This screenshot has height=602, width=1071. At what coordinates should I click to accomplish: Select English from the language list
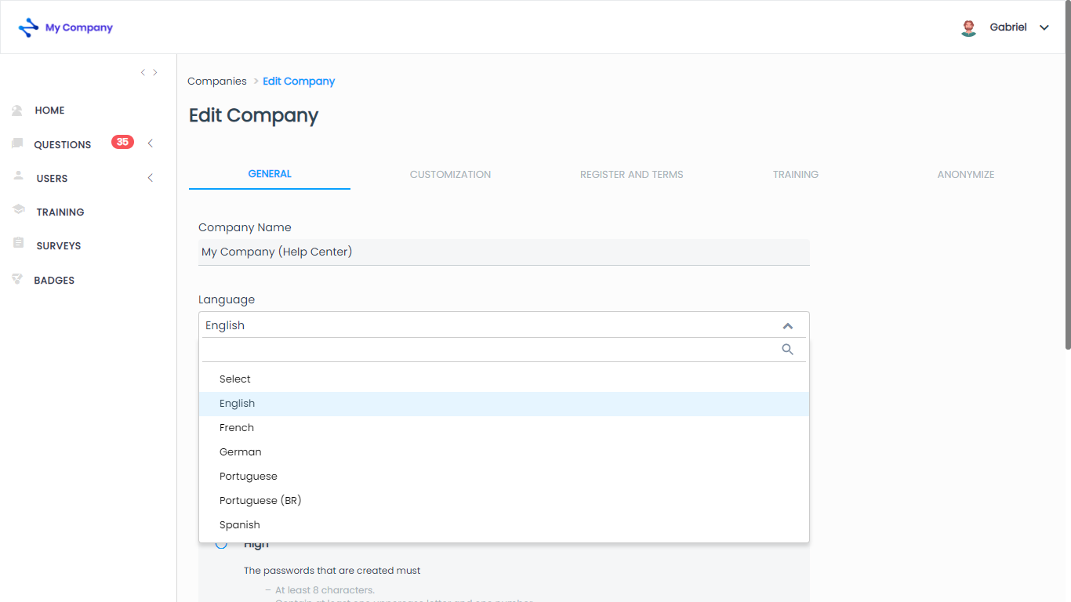coord(504,404)
